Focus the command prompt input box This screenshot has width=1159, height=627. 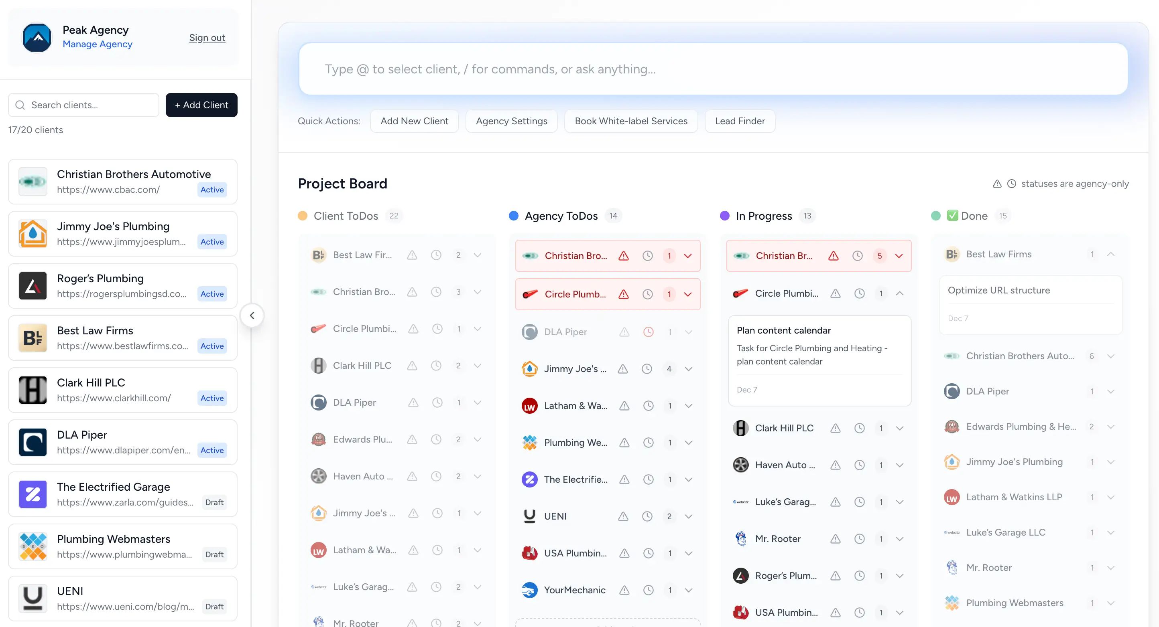713,69
